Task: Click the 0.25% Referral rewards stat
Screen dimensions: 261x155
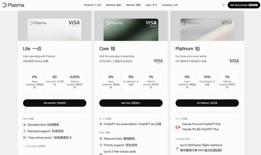Action: (x=74, y=82)
